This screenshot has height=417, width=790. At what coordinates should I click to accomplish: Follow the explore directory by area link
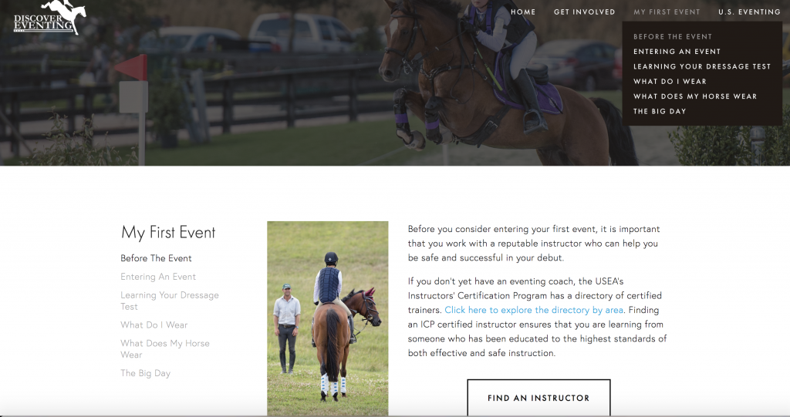click(534, 310)
